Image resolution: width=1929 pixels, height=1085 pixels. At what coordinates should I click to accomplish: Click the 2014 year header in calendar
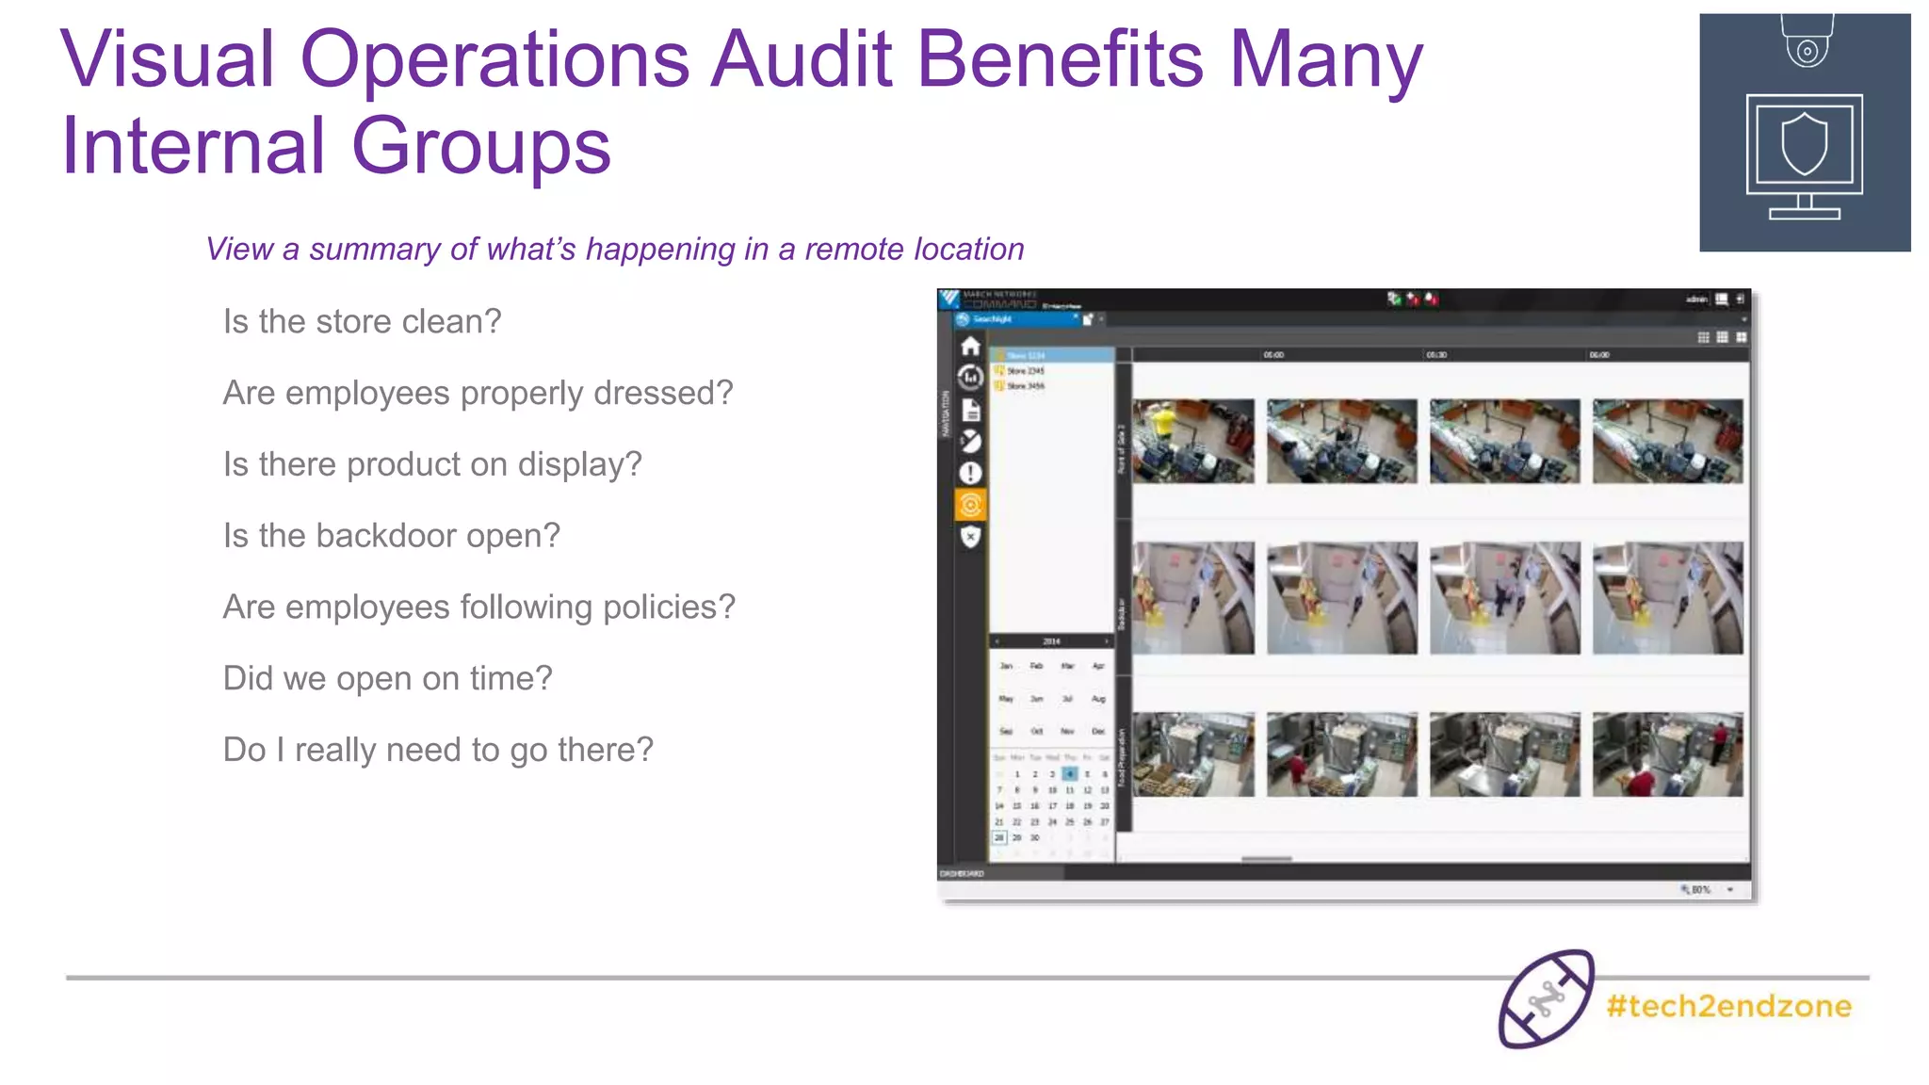(x=1051, y=641)
